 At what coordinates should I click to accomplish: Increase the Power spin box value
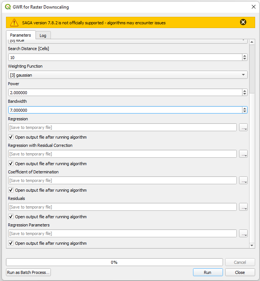245,91
